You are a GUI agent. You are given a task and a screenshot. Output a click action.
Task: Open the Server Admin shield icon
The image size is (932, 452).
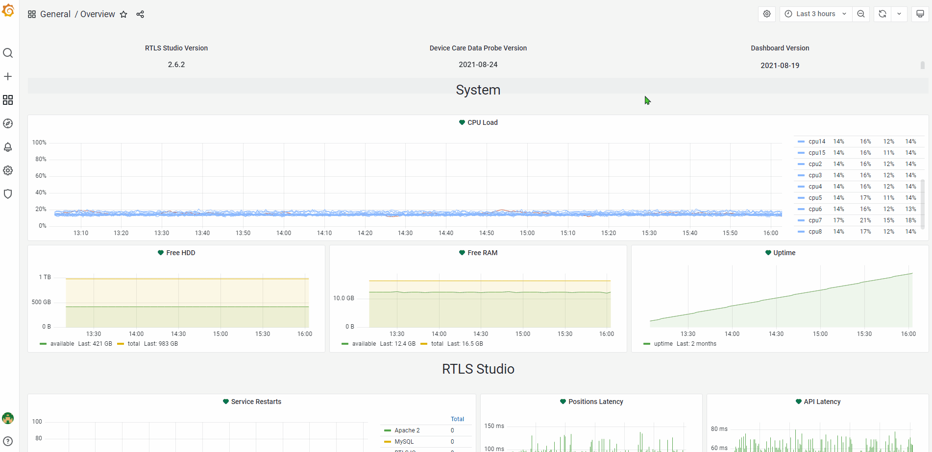[8, 194]
